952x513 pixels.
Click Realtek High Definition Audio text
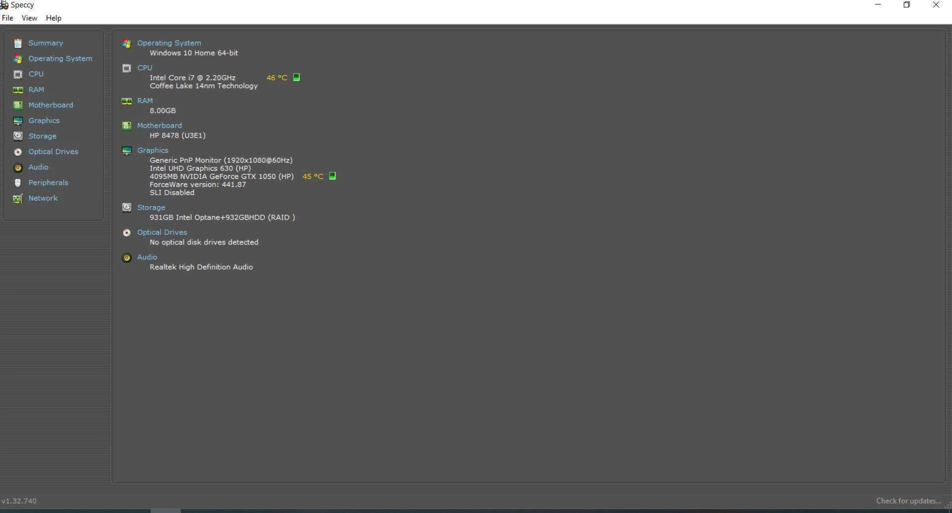tap(201, 267)
